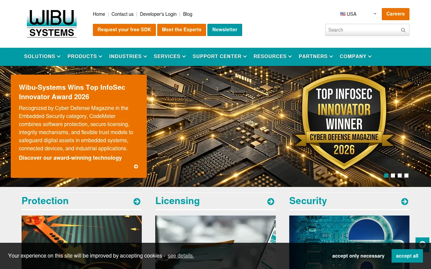The height and width of the screenshot is (269, 431).
Task: Click the Newsletter button
Action: (225, 30)
